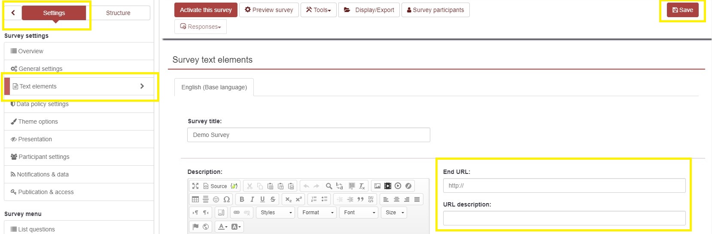Open the smiley emoticon picker

[x=216, y=199]
